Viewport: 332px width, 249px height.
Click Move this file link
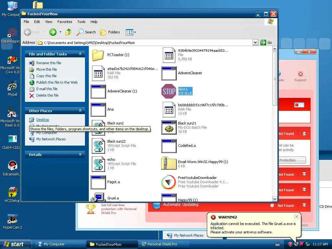(46, 69)
